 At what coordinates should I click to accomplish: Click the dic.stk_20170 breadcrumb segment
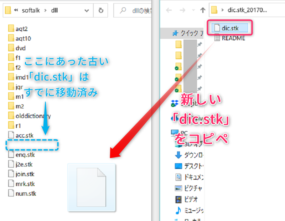click(x=247, y=10)
